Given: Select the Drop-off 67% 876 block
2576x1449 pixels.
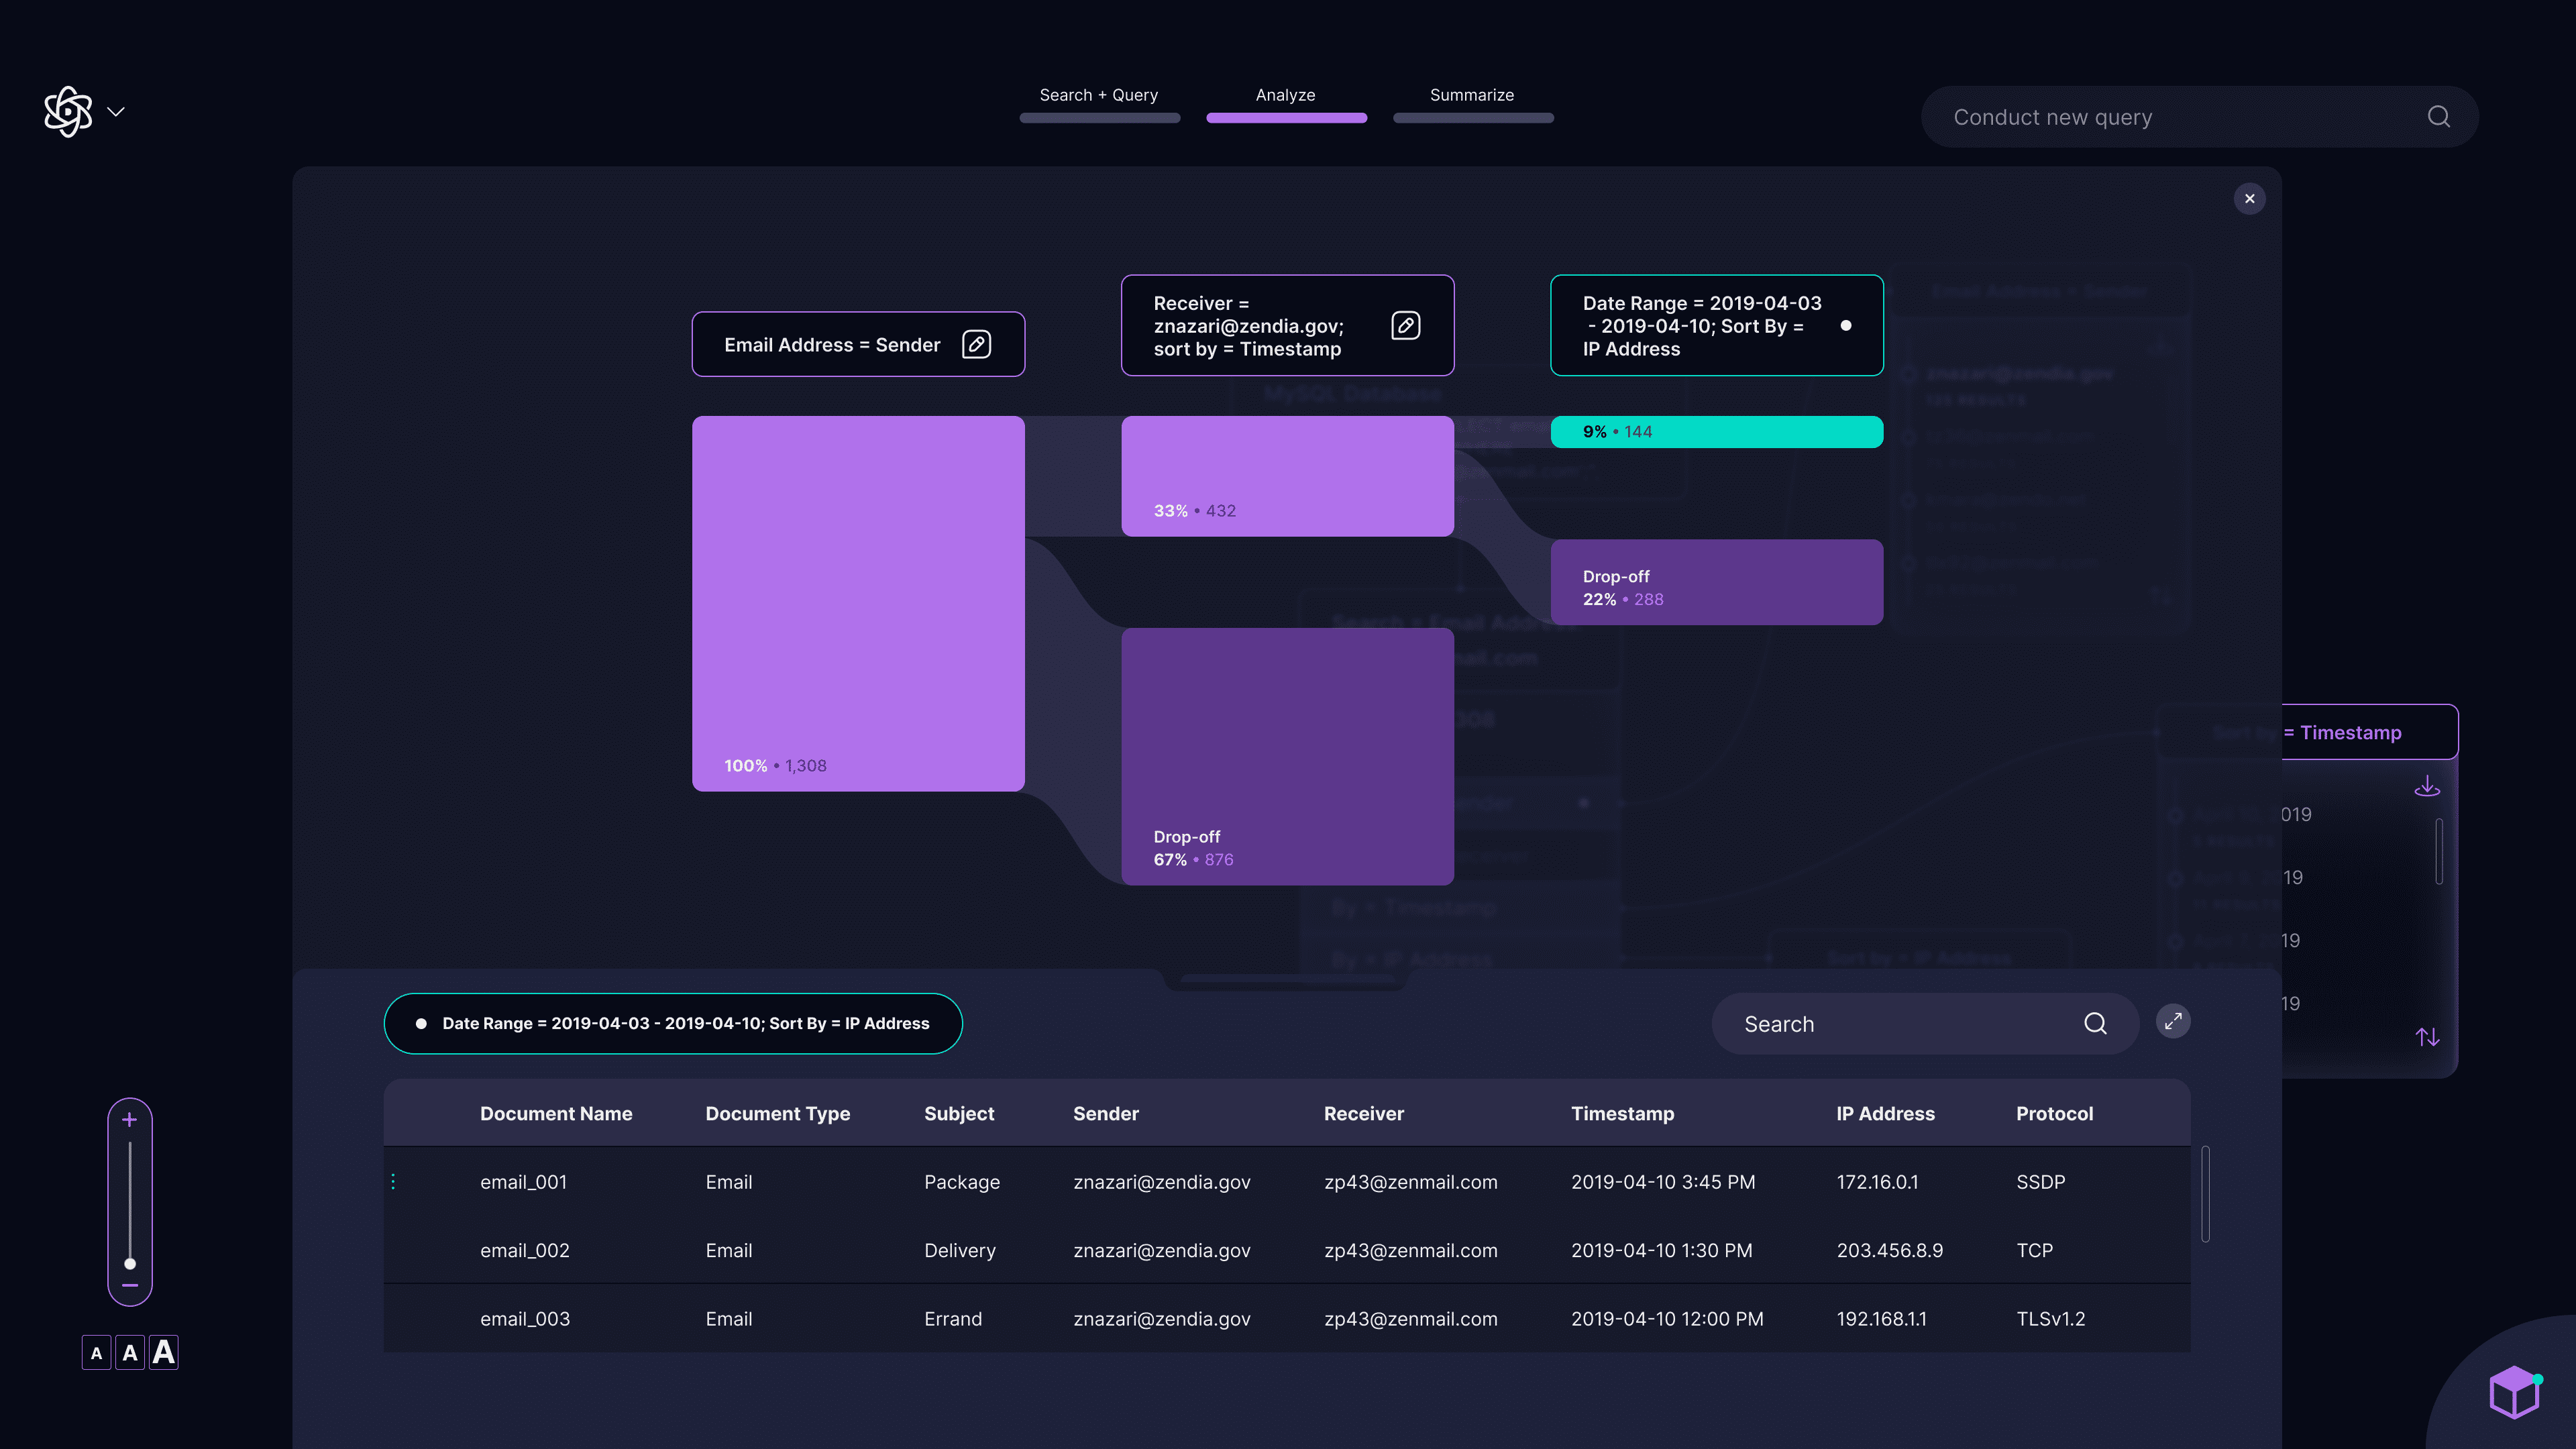Looking at the screenshot, I should [x=1287, y=756].
